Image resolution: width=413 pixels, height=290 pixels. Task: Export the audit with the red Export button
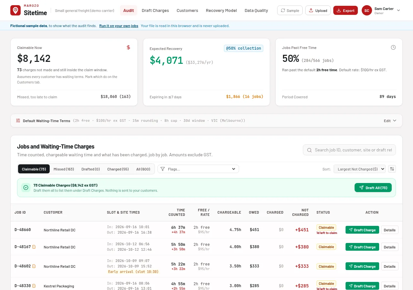[x=345, y=10]
